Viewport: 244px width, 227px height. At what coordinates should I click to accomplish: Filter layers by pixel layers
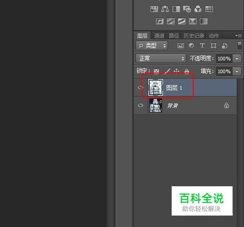[180, 46]
